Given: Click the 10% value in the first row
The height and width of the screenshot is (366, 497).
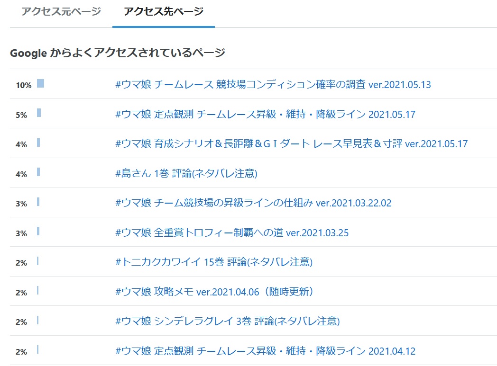Looking at the screenshot, I should tap(24, 85).
